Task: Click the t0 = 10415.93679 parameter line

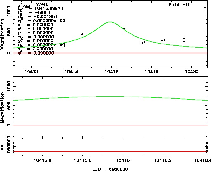Action: click(x=35, y=9)
